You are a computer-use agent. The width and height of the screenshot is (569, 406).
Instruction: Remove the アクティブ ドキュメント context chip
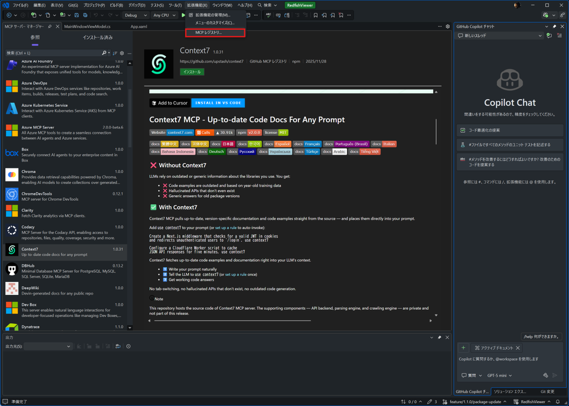point(518,348)
